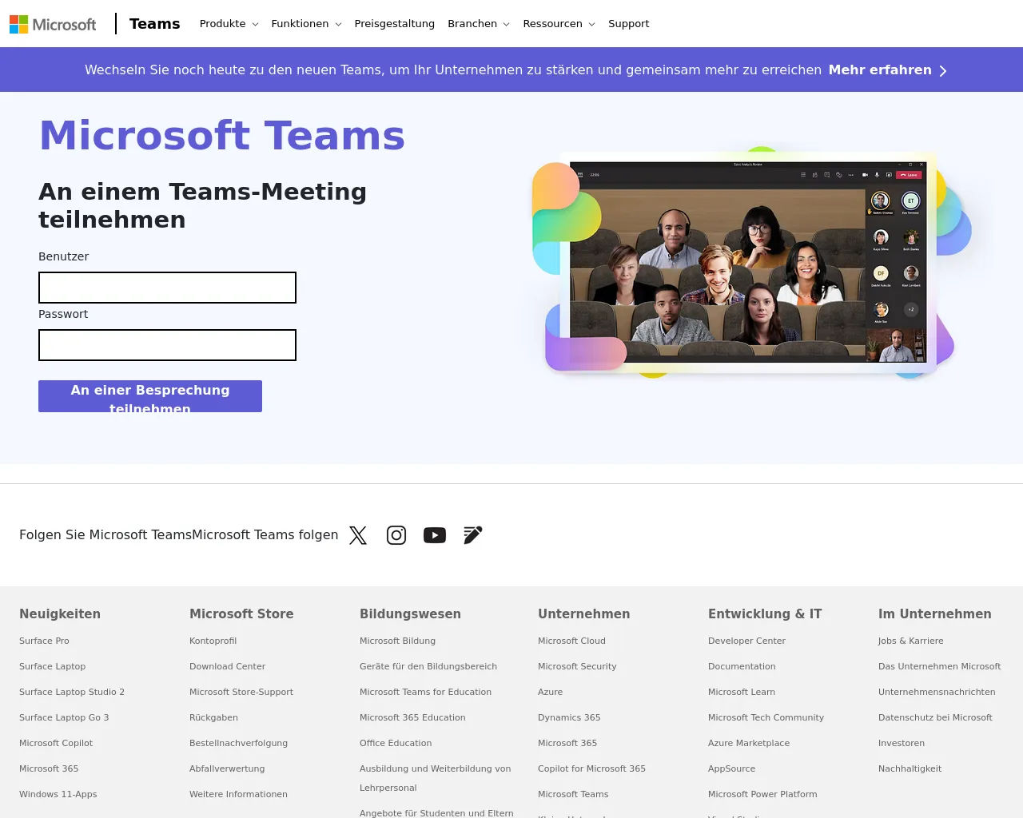Open Preisgestaltung in the top menu

395,24
